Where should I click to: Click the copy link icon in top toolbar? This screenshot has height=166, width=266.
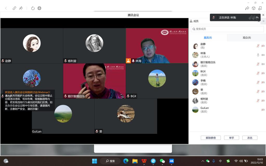click(14, 8)
